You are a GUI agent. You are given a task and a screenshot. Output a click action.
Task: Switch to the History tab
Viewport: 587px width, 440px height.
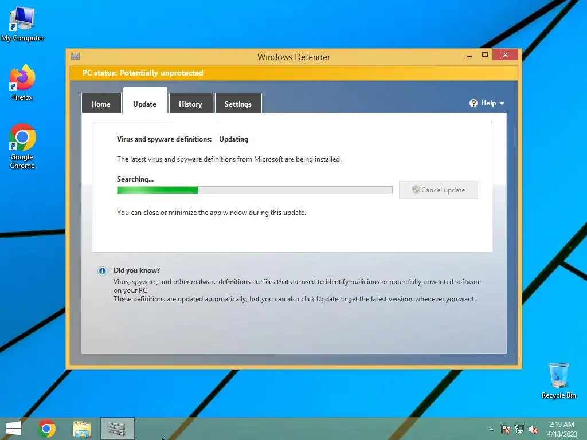point(190,103)
